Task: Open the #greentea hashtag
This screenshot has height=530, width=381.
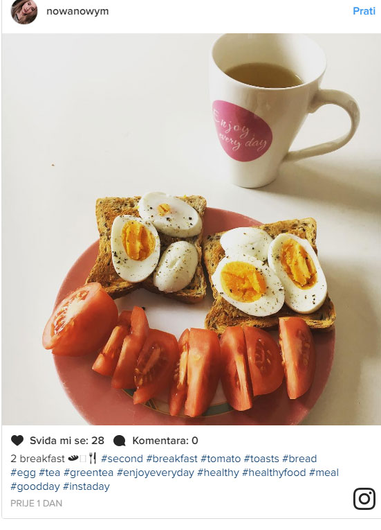Action: (89, 472)
